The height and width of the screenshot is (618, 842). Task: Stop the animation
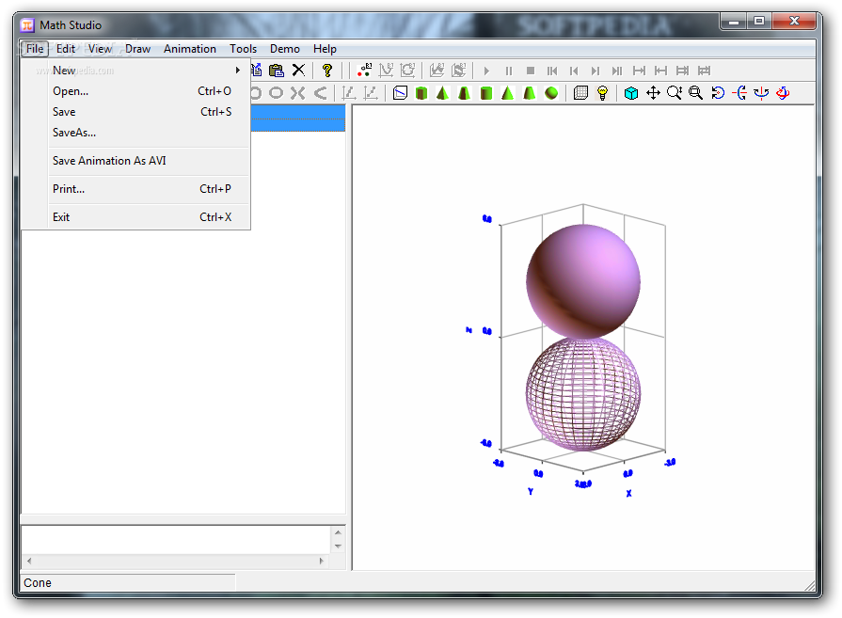[531, 71]
